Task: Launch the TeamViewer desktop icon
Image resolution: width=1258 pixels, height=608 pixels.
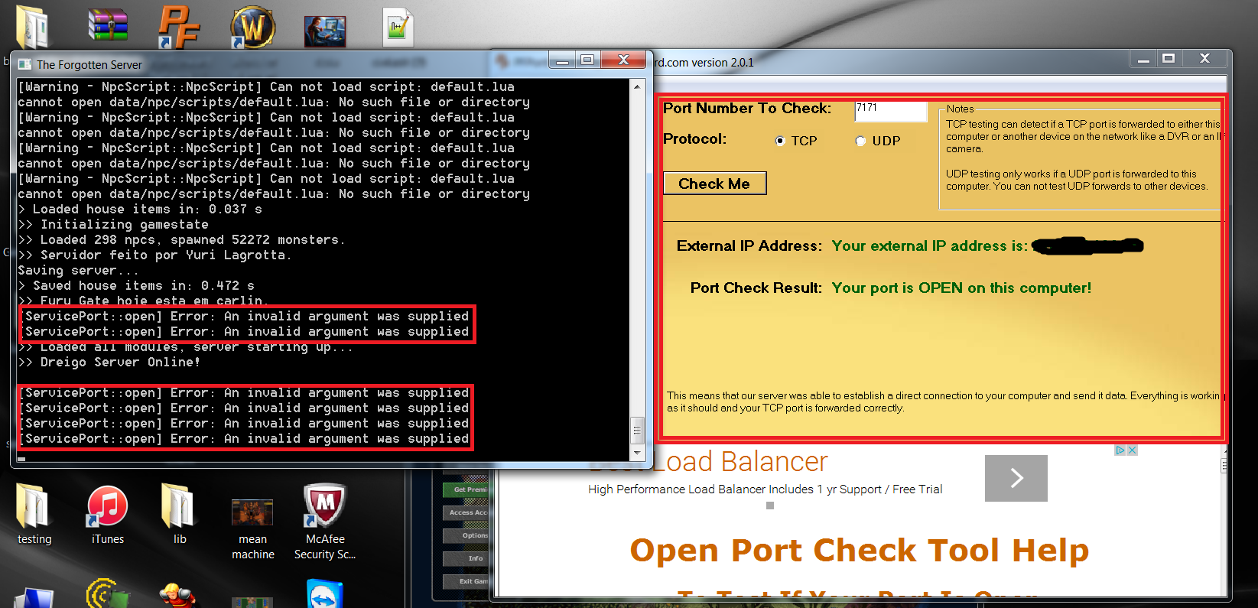Action: (x=325, y=594)
